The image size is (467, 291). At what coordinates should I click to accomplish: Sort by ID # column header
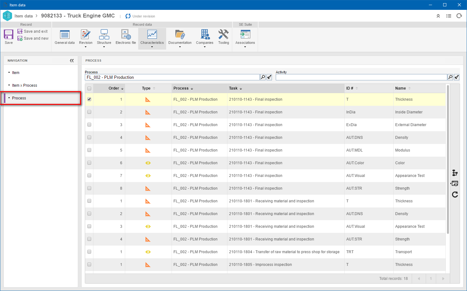coord(369,88)
